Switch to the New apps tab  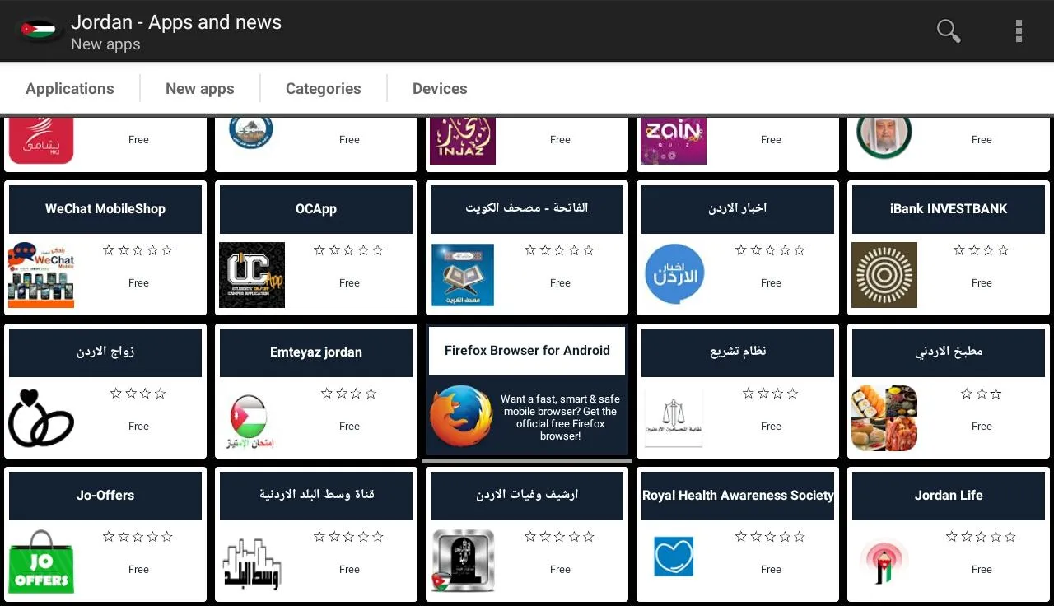point(200,89)
